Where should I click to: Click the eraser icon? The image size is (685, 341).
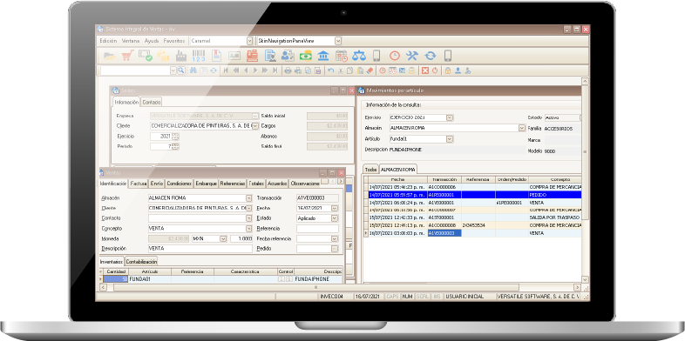tap(370, 70)
